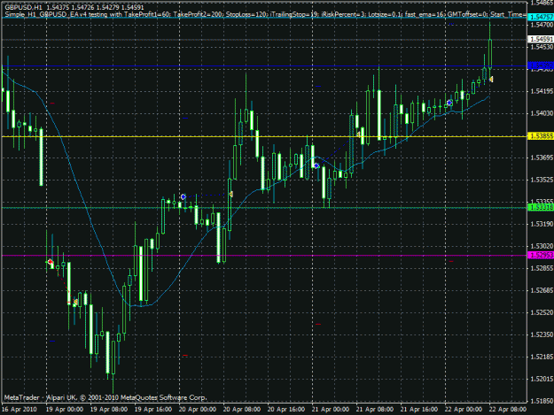The height and width of the screenshot is (415, 554).
Task: Click the GBPUSD,H1 symbol header text
Action: (24, 7)
